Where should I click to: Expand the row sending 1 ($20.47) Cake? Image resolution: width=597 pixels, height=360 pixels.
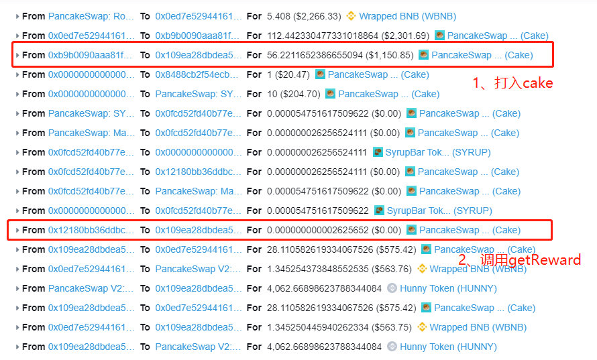tap(17, 74)
